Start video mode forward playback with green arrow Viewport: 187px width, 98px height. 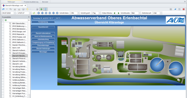click(x=119, y=13)
